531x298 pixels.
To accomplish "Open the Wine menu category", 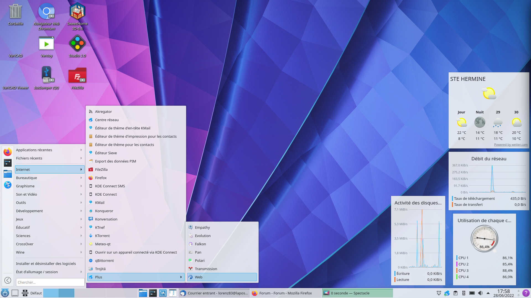I will (x=50, y=252).
